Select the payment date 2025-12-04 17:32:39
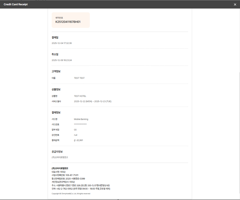The image size is (240, 200). pos(62,43)
